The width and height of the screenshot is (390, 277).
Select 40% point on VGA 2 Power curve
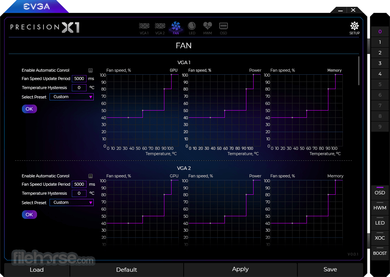210,223
